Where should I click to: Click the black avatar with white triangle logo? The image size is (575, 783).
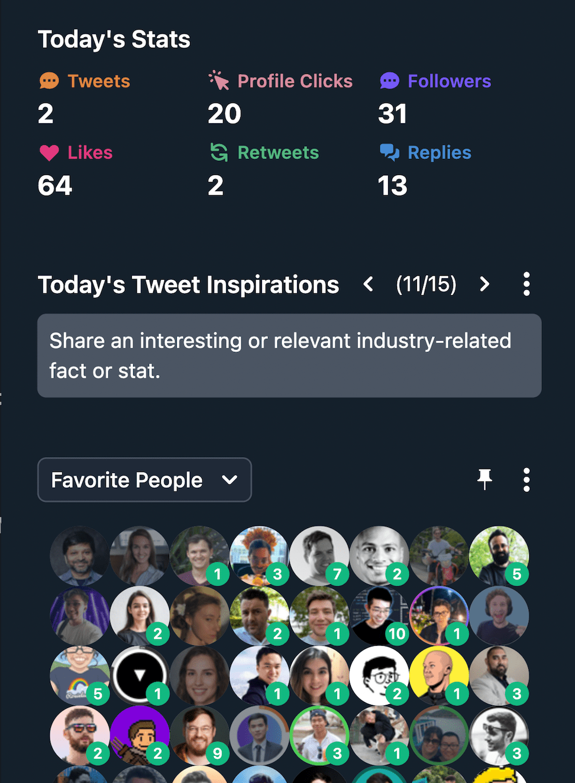click(x=140, y=675)
